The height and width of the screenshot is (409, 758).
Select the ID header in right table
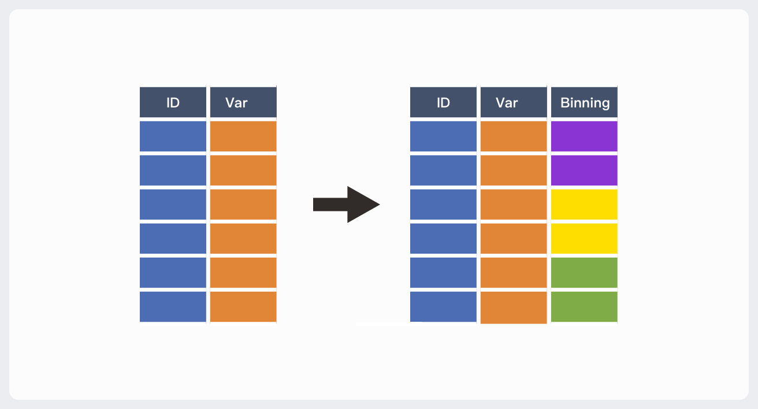pos(443,102)
